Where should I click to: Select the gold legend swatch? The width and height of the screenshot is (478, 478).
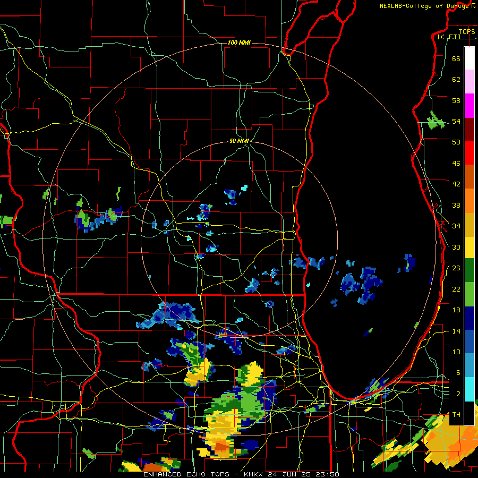coord(469,225)
